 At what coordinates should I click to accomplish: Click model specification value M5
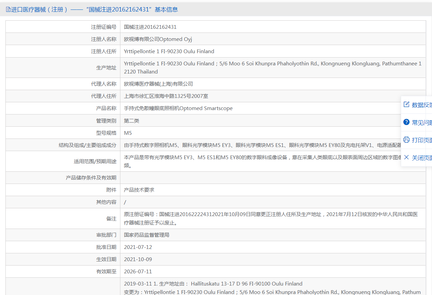pos(128,133)
